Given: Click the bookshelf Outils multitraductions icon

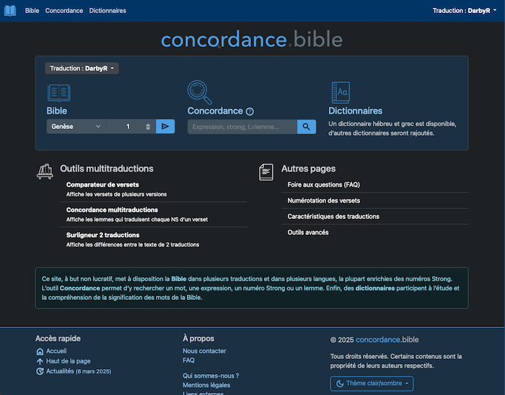Looking at the screenshot, I should (x=45, y=171).
